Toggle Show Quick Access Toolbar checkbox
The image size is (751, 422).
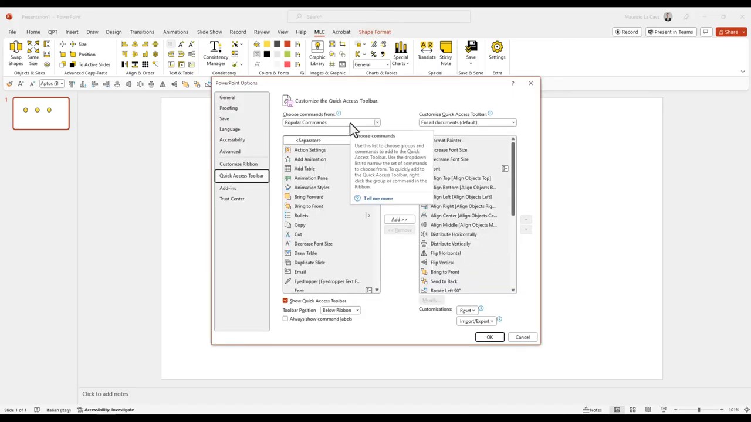coord(285,301)
